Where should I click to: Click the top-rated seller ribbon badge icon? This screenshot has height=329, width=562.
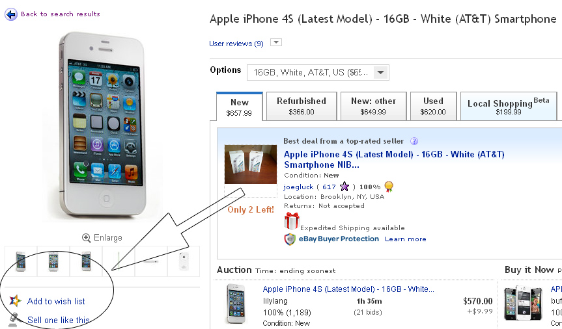[389, 187]
